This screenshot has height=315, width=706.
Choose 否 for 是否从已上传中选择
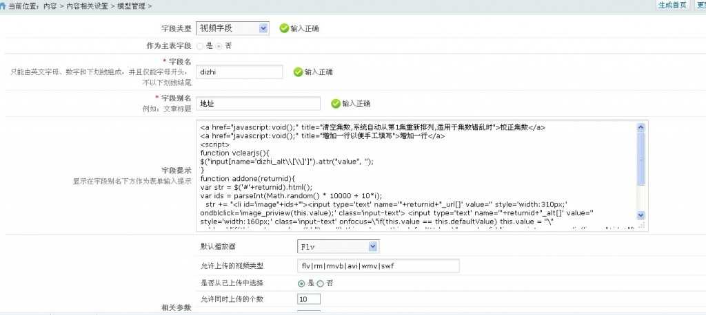[x=320, y=283]
